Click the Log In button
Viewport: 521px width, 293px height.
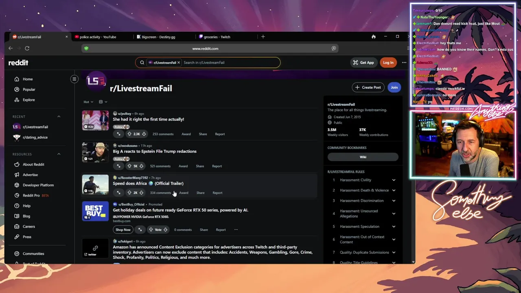388,63
